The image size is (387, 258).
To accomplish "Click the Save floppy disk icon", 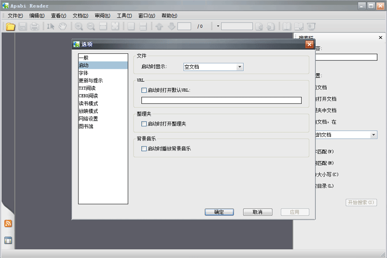I will [x=22, y=27].
